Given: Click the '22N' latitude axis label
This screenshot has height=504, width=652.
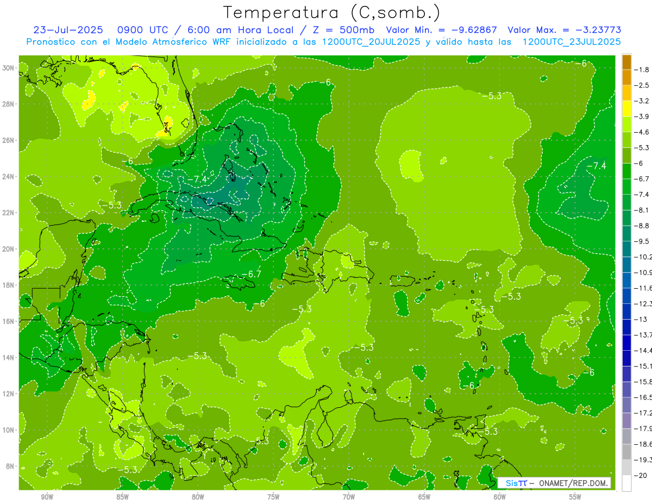Looking at the screenshot, I should [x=9, y=213].
